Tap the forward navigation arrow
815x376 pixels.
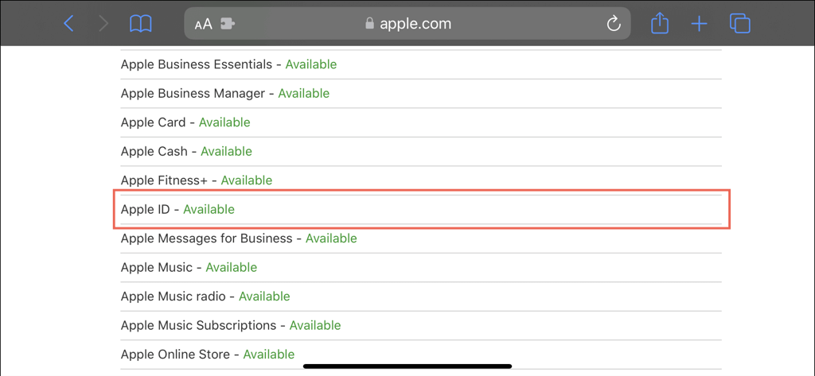coord(103,24)
